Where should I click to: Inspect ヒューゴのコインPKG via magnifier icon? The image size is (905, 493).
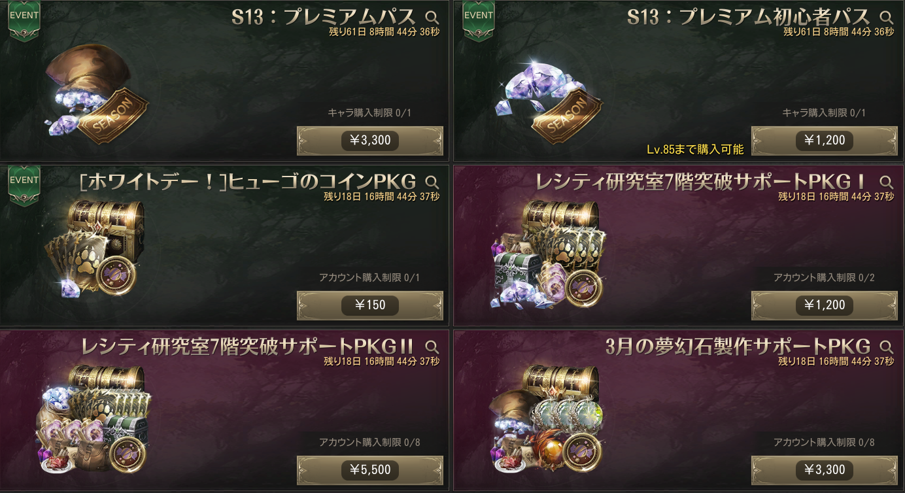[x=432, y=182]
